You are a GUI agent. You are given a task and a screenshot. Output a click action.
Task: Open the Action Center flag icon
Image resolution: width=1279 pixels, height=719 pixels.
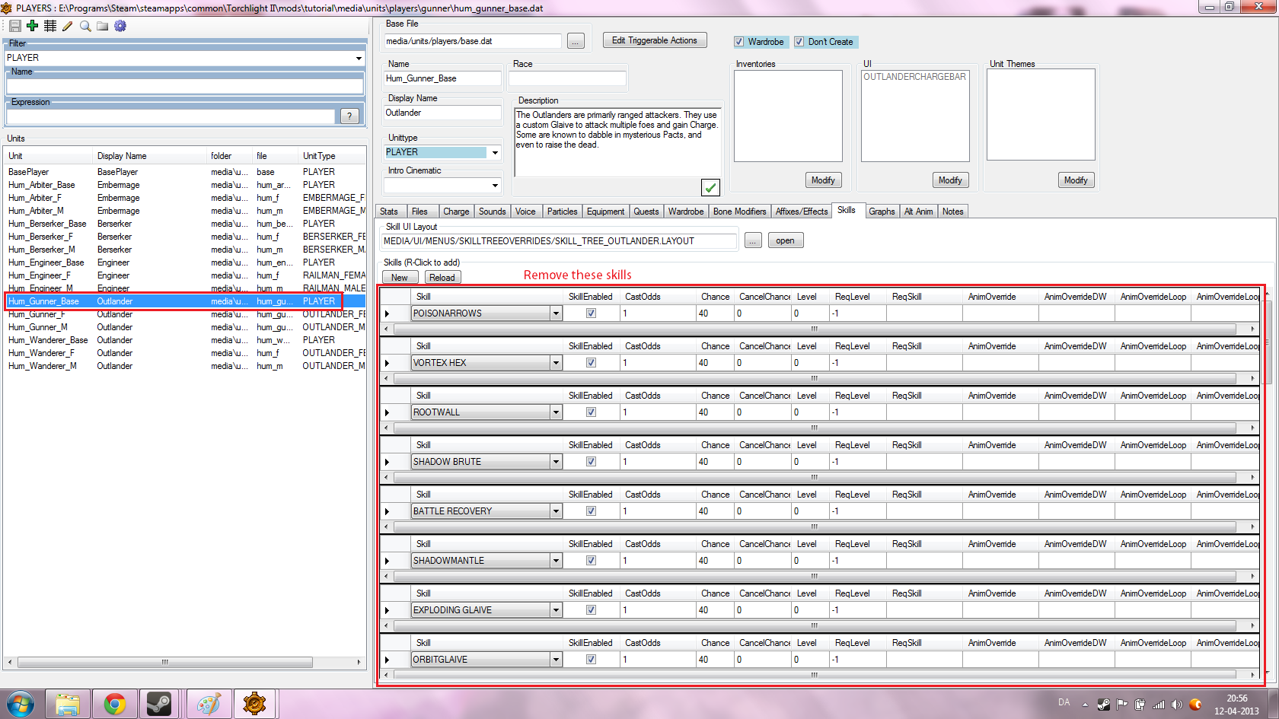[1122, 705]
